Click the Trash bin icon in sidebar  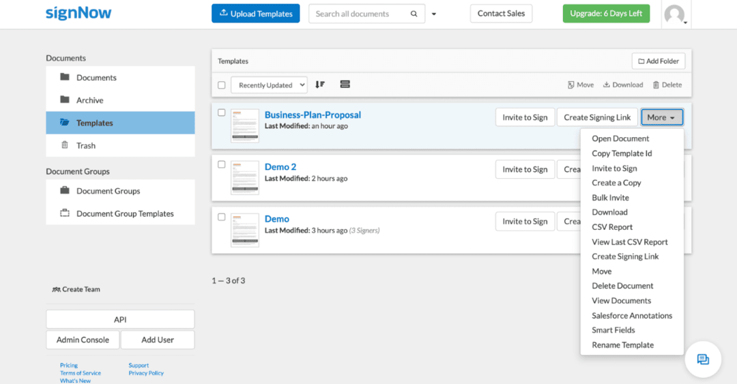65,145
